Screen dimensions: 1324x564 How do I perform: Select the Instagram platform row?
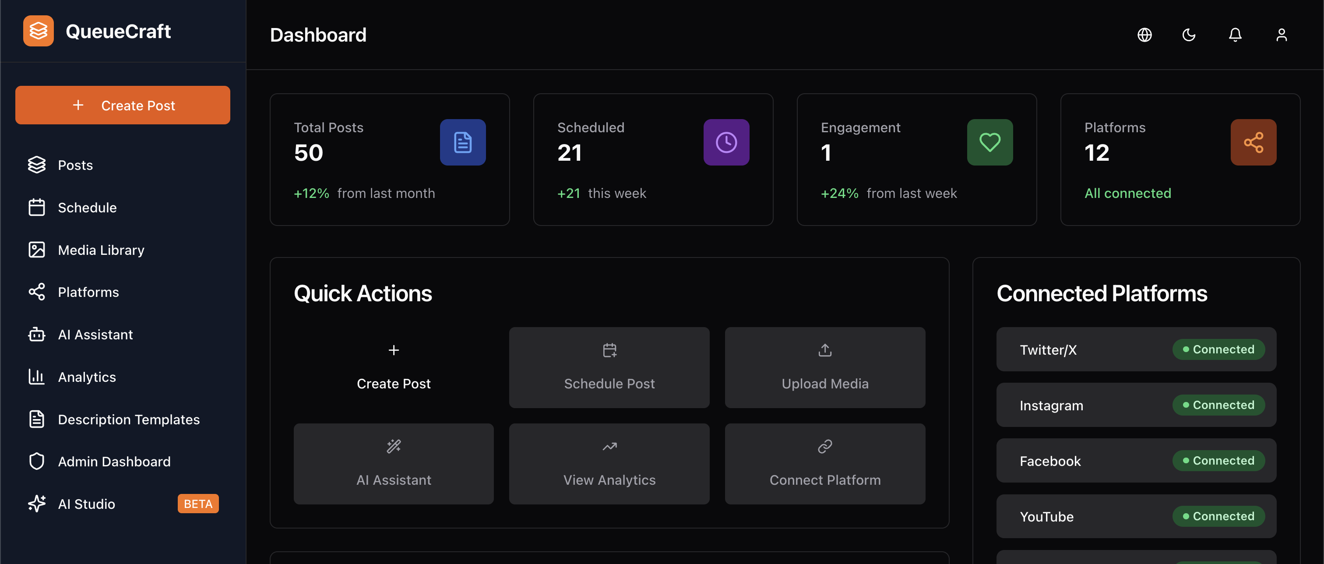coord(1137,405)
